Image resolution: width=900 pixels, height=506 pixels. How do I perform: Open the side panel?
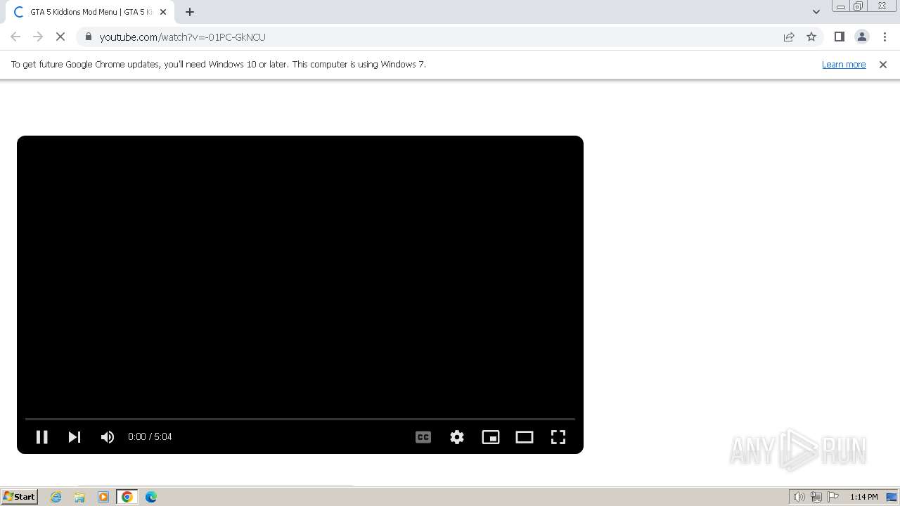point(840,37)
